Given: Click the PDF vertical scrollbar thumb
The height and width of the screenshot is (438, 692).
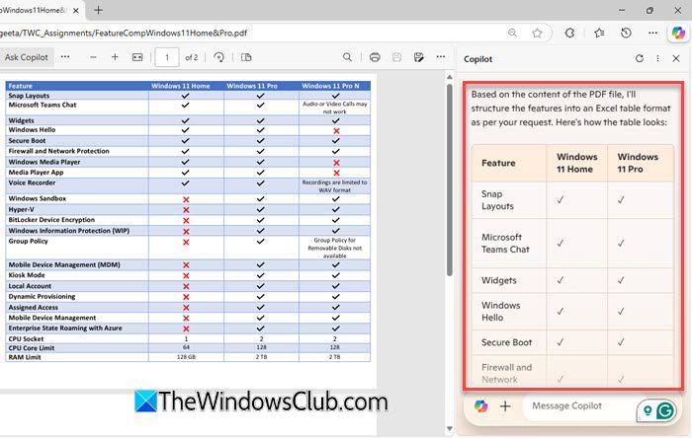Looking at the screenshot, I should click(449, 180).
